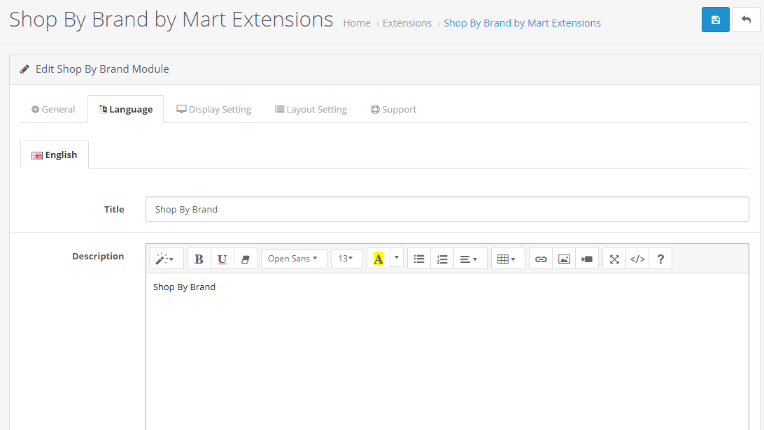Apply yellow highlight text color
Screen dimensions: 764x430
pyautogui.click(x=379, y=259)
